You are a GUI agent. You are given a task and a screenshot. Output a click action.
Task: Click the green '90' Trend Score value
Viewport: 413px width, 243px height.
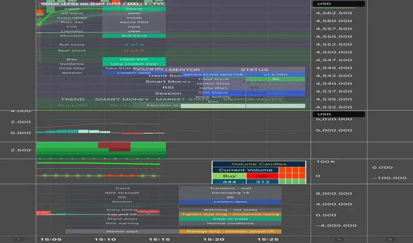pos(276,79)
